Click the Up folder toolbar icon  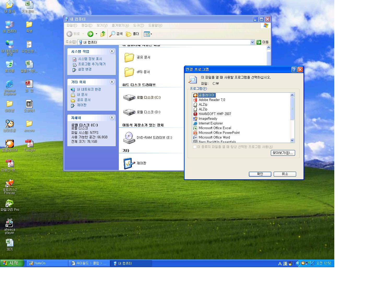click(103, 34)
